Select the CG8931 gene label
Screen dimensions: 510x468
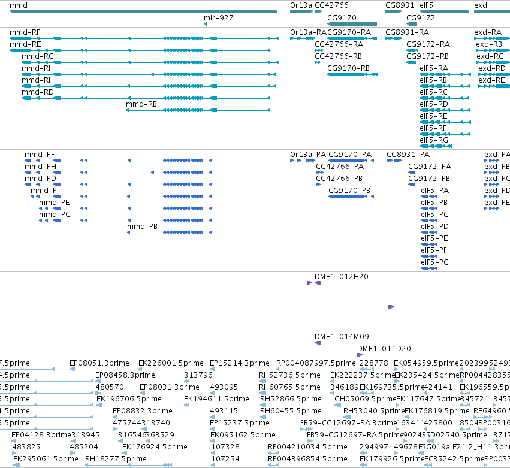pos(400,5)
